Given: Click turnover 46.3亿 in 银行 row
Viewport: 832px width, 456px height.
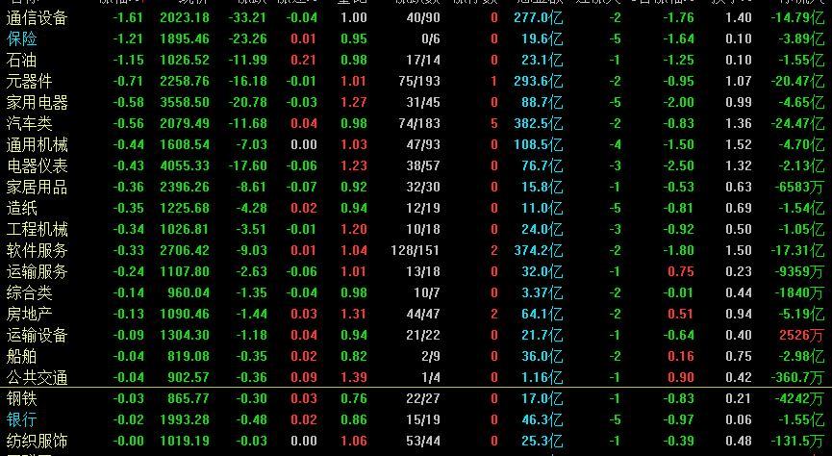Looking at the screenshot, I should pos(542,419).
